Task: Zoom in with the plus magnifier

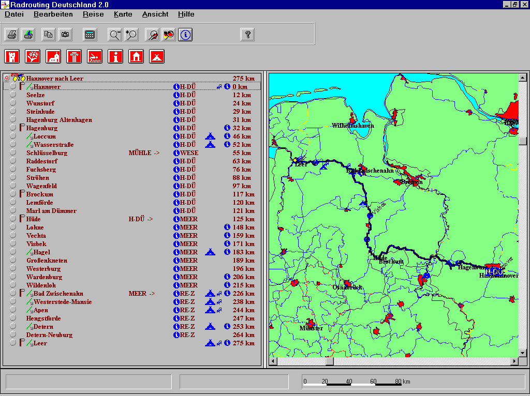Action: click(131, 35)
